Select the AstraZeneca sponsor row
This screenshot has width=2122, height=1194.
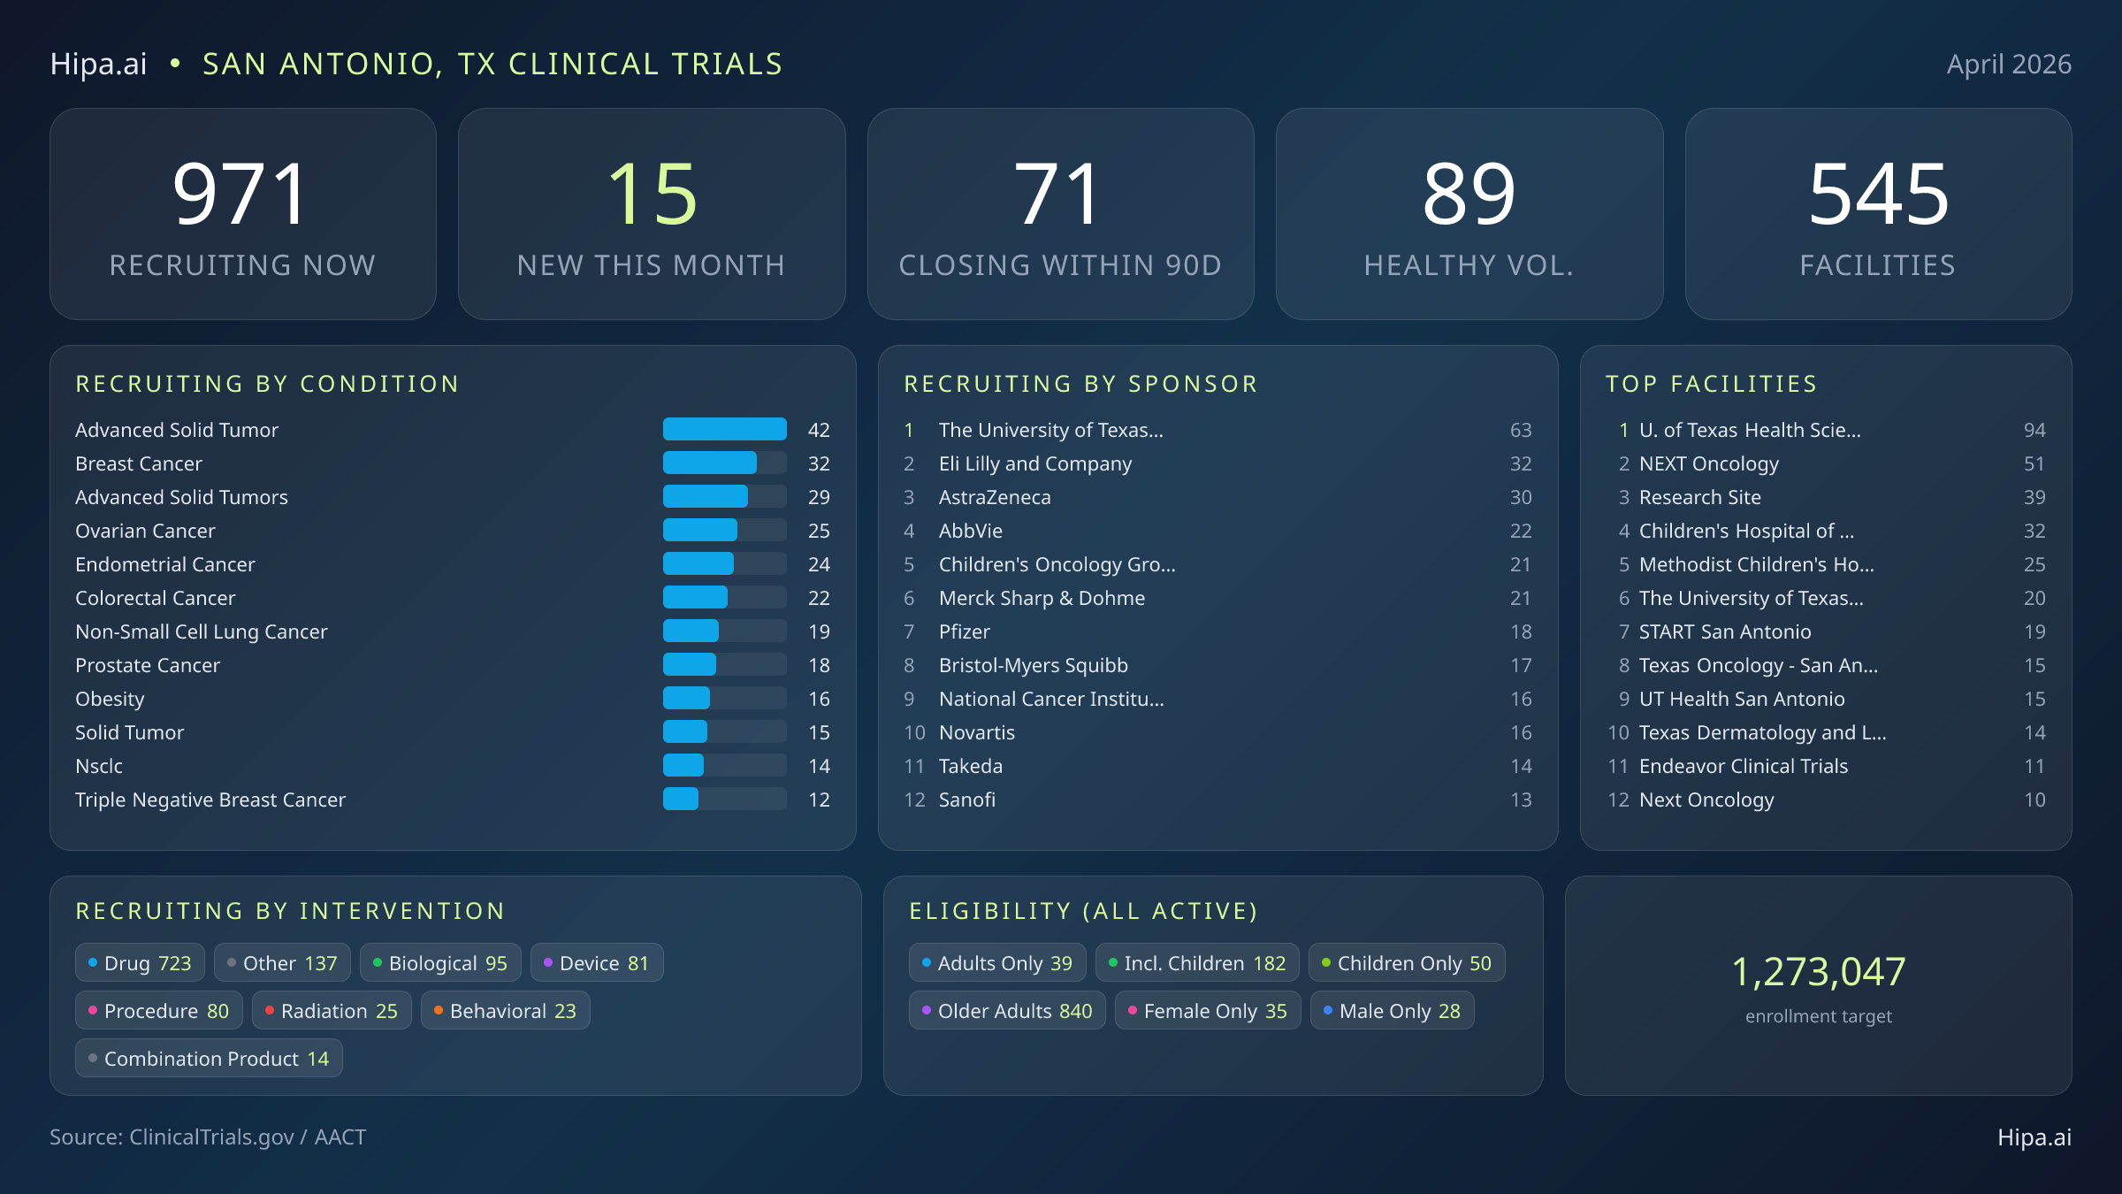tap(1217, 497)
